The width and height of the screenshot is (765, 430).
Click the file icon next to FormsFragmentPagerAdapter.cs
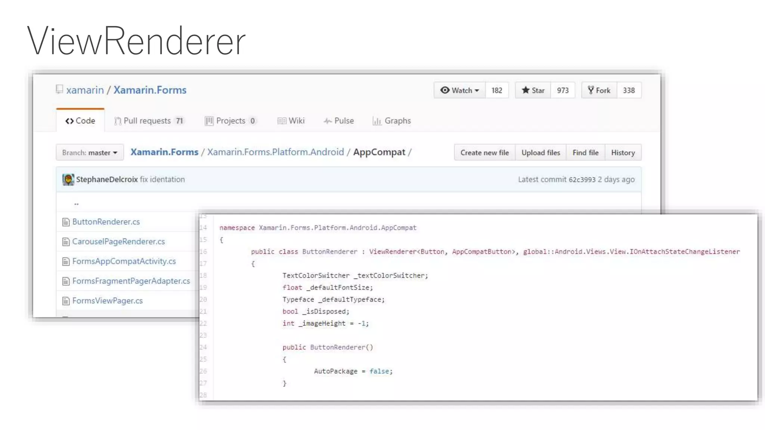tap(66, 281)
